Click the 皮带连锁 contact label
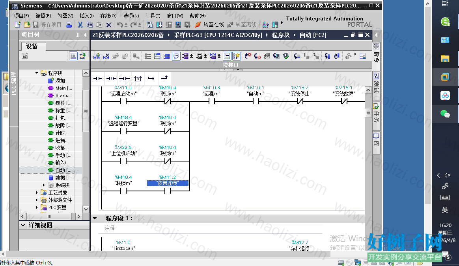 [x=168, y=183]
